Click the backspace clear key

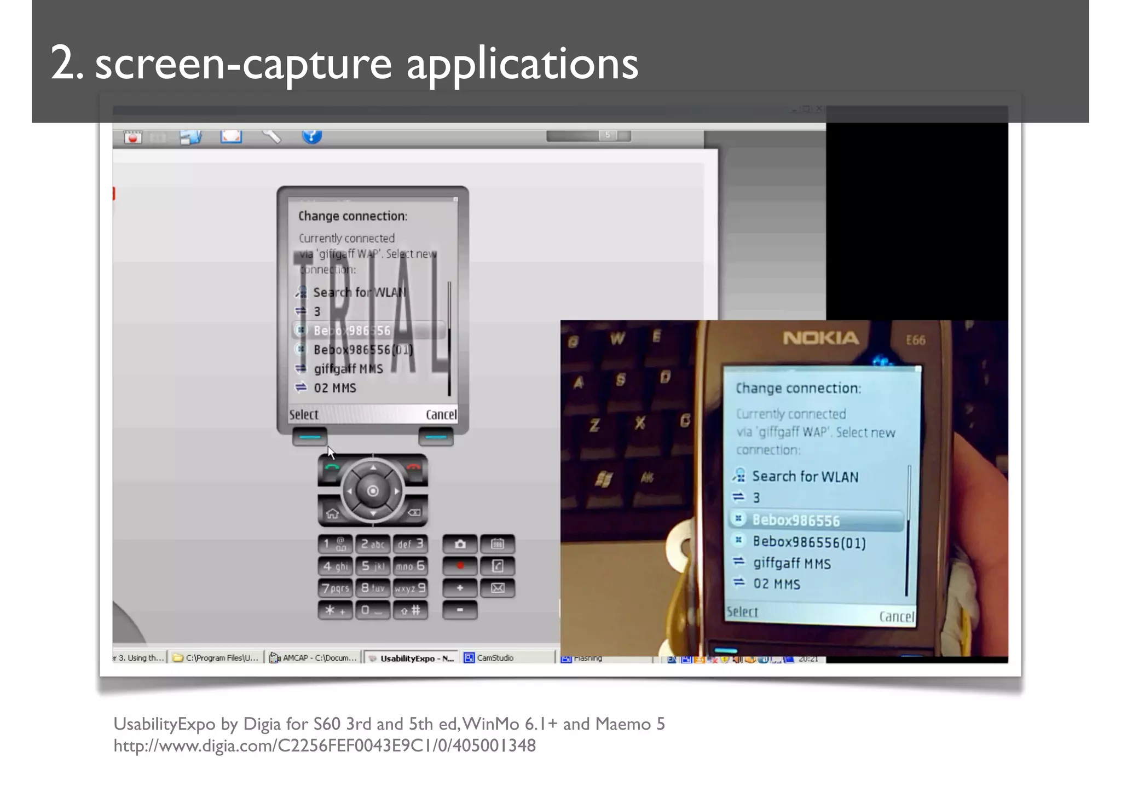tap(414, 513)
